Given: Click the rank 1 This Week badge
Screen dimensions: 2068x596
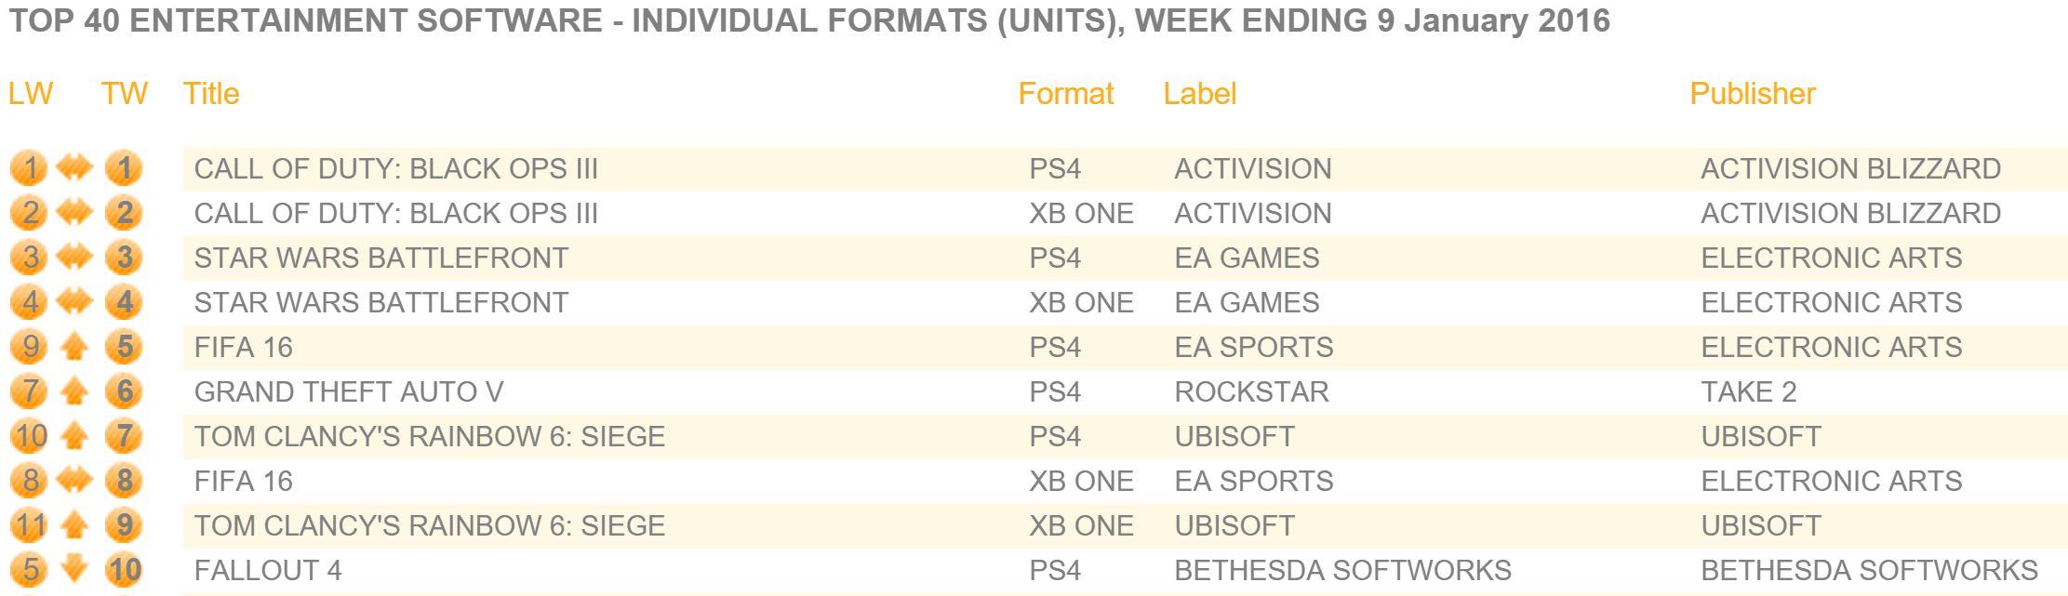Looking at the screenshot, I should [124, 169].
